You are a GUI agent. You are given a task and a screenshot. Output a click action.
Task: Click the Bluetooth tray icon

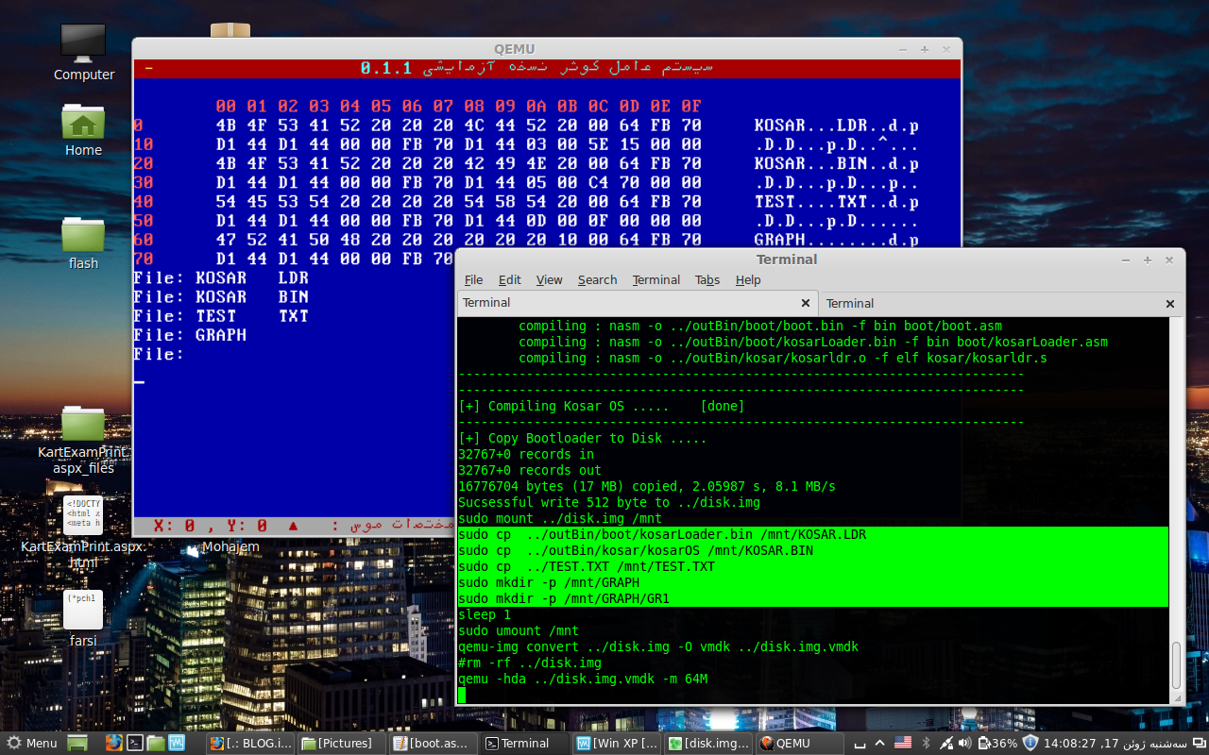[926, 743]
